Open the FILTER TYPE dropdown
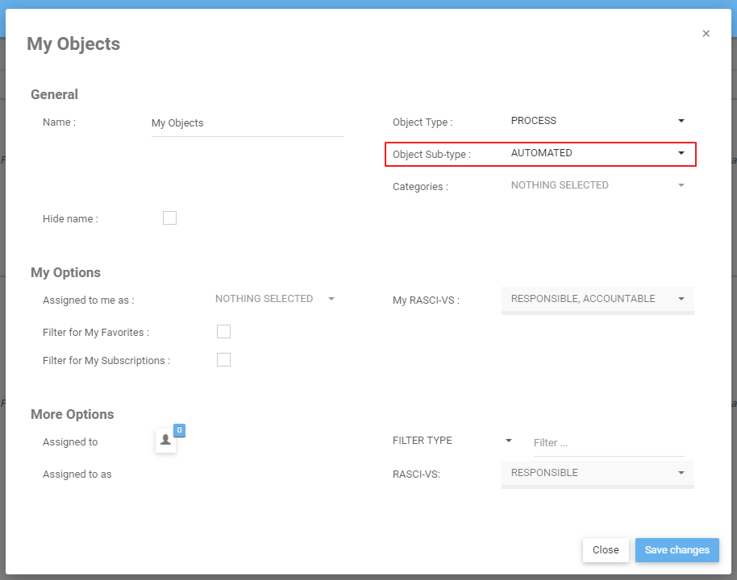The width and height of the screenshot is (737, 580). [x=452, y=441]
